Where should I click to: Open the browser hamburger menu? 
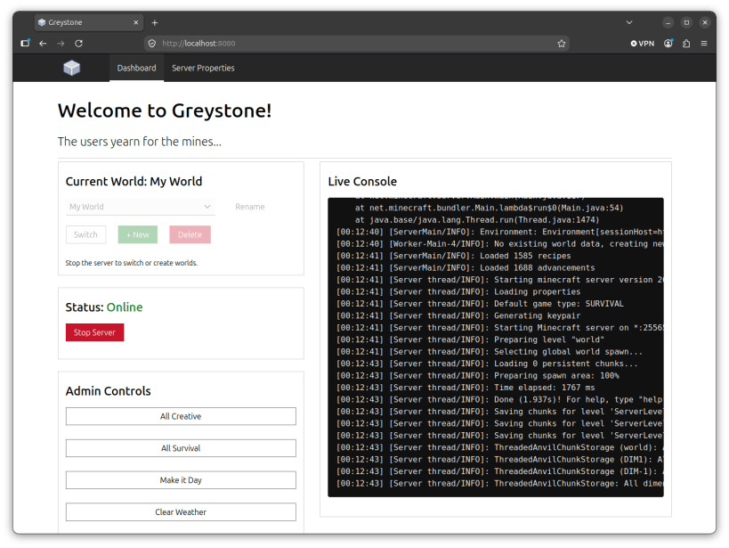point(704,44)
